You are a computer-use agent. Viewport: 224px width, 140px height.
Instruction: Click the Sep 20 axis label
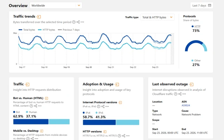[x=89, y=67]
